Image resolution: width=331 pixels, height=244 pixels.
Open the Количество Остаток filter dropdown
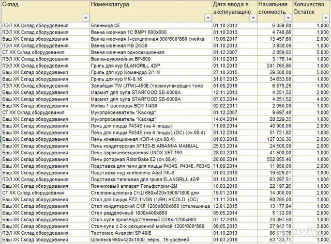pos(326,18)
